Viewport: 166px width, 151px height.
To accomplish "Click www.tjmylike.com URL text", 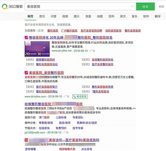I will click(x=35, y=96).
